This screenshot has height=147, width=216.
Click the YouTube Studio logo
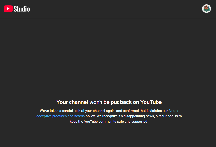tap(17, 9)
